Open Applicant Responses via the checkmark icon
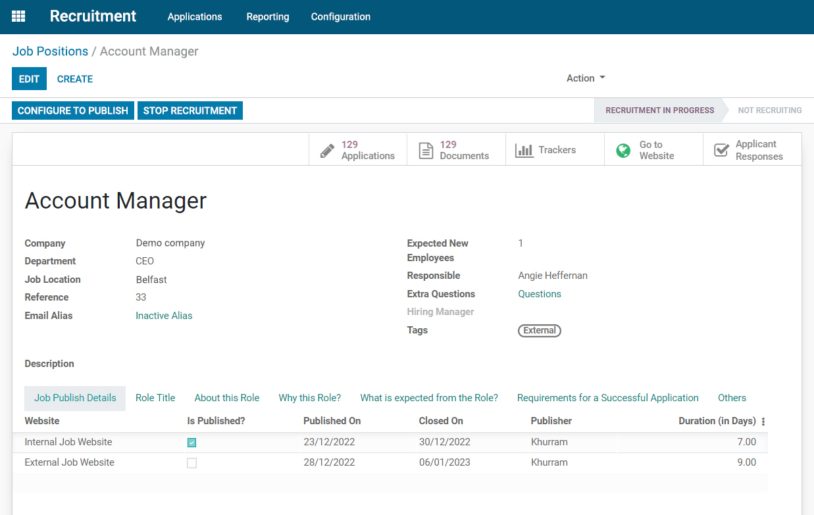 click(x=751, y=149)
